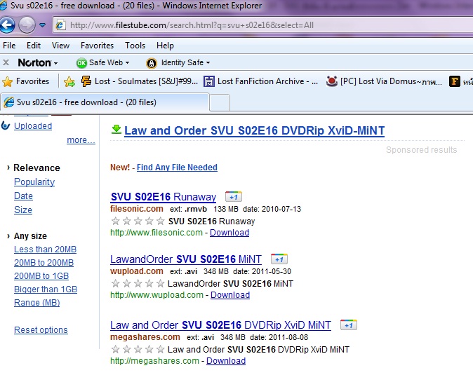
Task: Rate the Runaway result with its stars
Action: tap(138, 221)
